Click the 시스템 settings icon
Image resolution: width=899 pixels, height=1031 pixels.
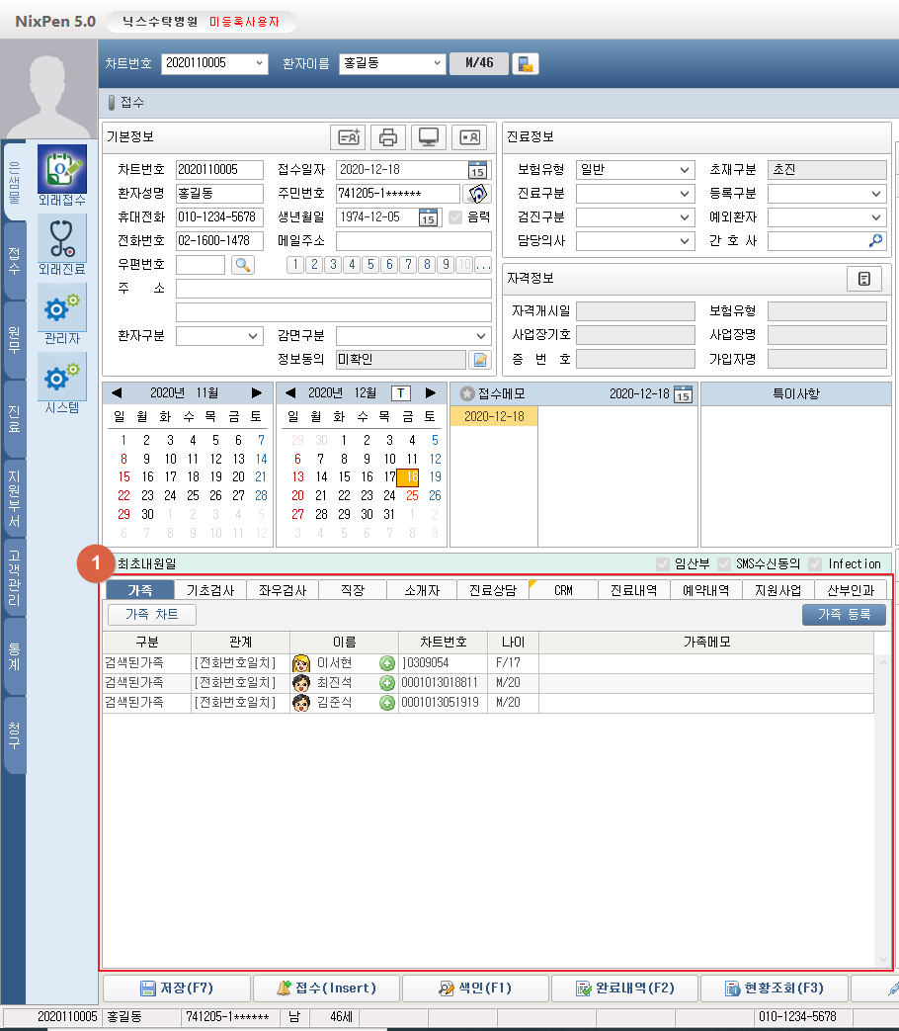pos(62,378)
